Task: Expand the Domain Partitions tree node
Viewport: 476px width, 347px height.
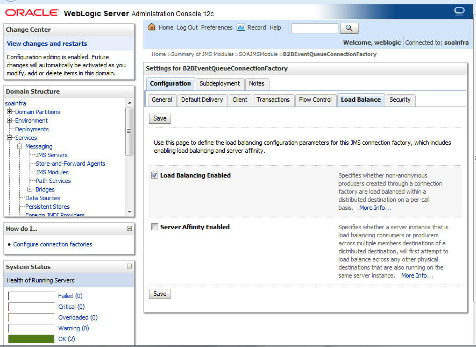Action: 9,112
